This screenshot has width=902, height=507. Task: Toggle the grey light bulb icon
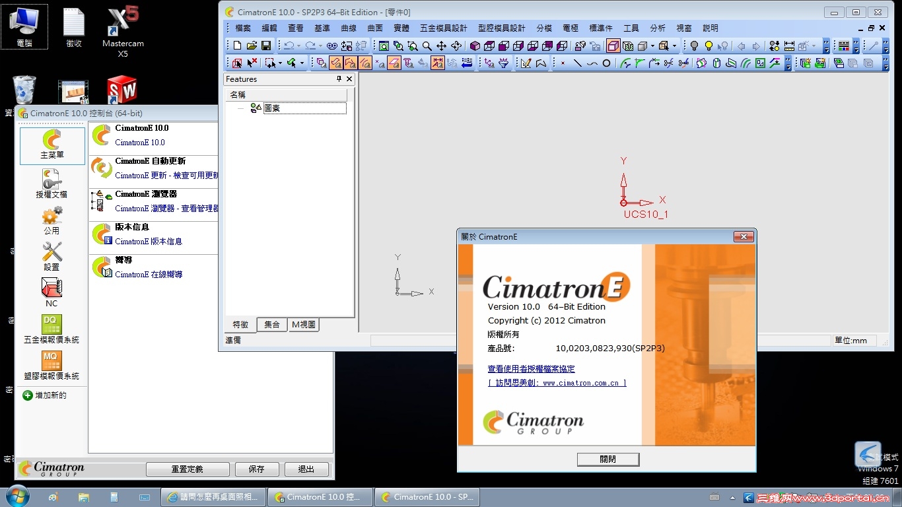coord(694,46)
